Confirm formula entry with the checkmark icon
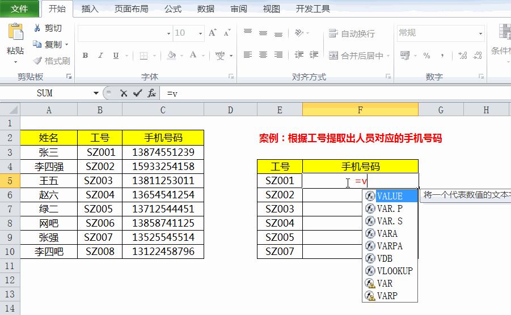 point(137,93)
